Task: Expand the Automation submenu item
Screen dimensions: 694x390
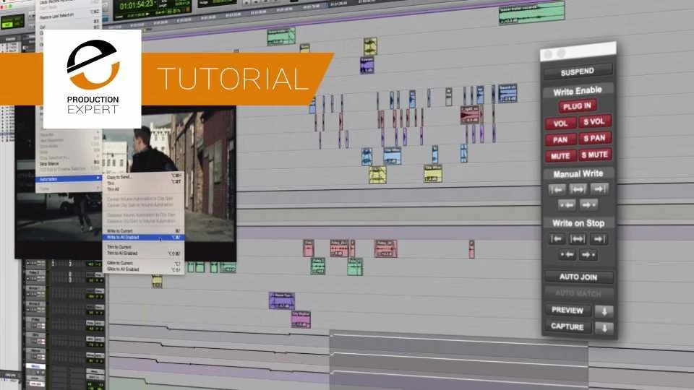Action: tap(69, 179)
